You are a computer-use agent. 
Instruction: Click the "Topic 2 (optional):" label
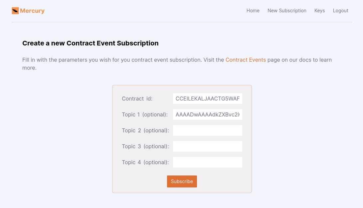point(145,130)
